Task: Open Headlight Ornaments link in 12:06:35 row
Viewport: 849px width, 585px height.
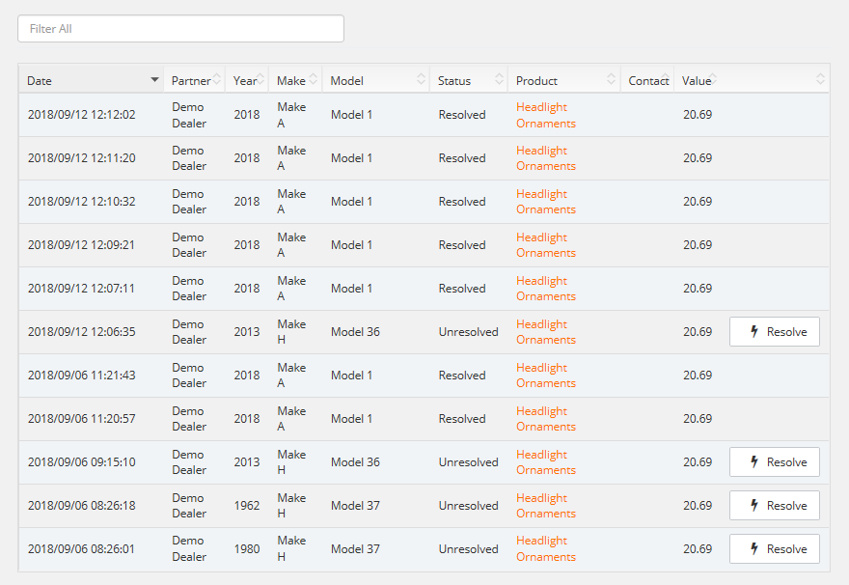Action: (546, 331)
